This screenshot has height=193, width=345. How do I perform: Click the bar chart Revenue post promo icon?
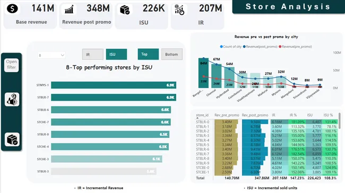pyautogui.click(x=69, y=10)
